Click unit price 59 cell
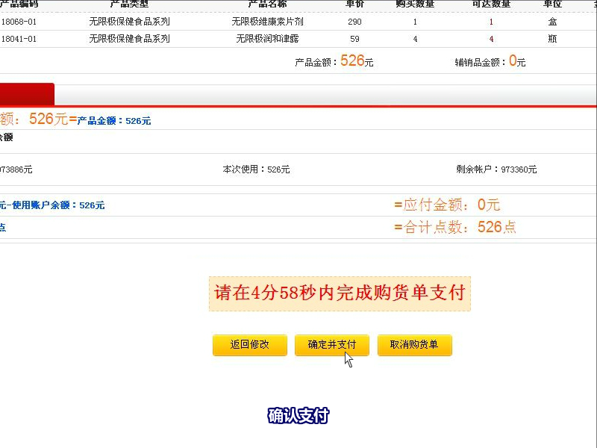This screenshot has width=597, height=448. [x=354, y=39]
